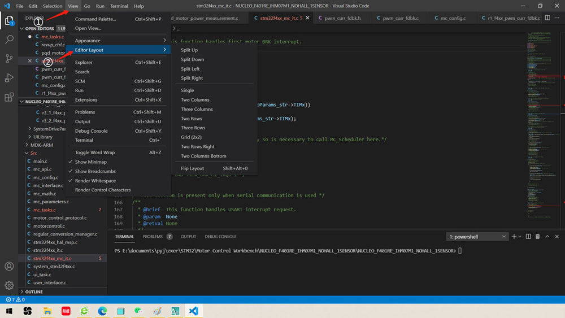Open the launch profile dropdown arrow

pos(520,237)
